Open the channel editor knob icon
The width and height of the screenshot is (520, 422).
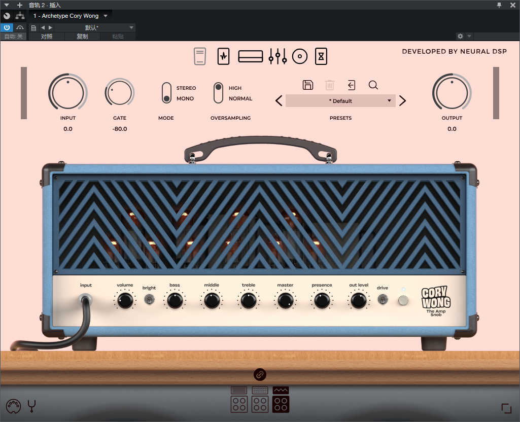click(x=7, y=16)
